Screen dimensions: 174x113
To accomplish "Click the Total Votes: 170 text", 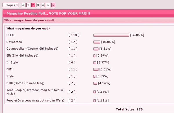I will tap(129, 110).
